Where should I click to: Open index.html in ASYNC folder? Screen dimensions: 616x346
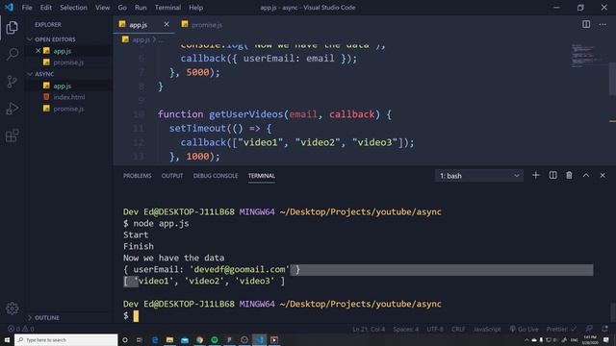pyautogui.click(x=68, y=97)
